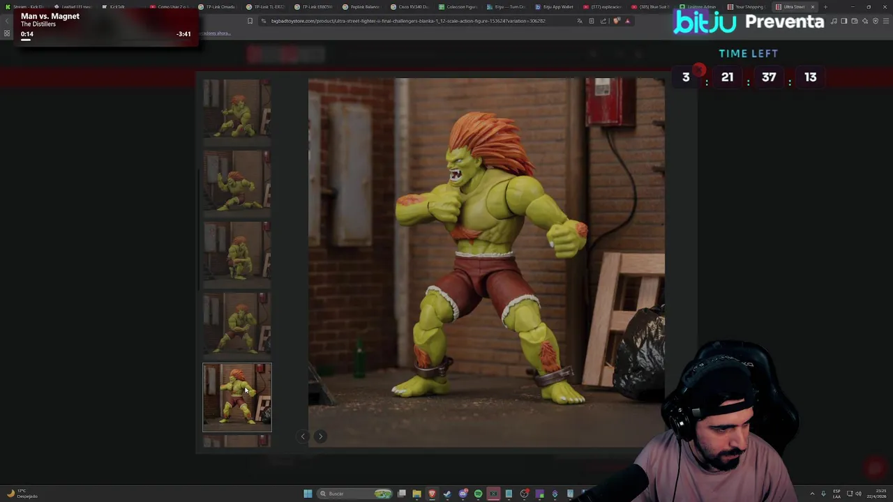893x502 pixels.
Task: Open the Leo AI sparkle icon
Action: (x=865, y=21)
